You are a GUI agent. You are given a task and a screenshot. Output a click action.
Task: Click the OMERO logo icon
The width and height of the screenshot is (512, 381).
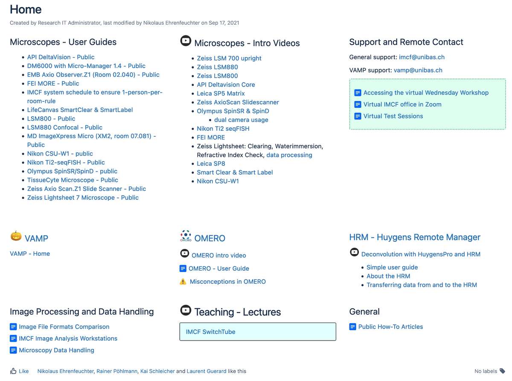click(186, 236)
